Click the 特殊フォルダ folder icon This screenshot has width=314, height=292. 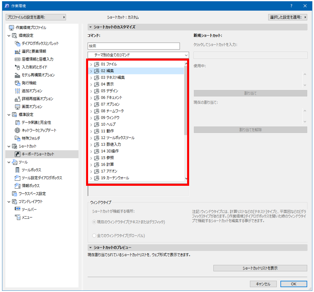tap(18, 138)
